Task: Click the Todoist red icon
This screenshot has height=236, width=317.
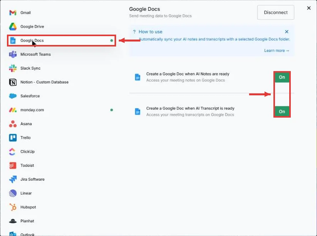Action: tap(13, 166)
